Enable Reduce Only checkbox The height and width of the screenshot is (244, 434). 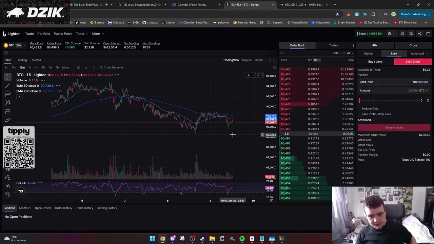pos(359,109)
